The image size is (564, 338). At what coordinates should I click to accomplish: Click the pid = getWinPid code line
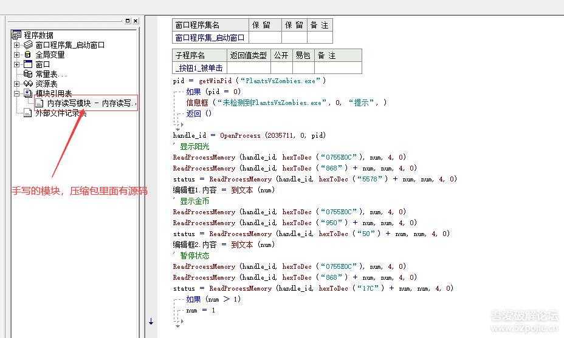(x=249, y=81)
